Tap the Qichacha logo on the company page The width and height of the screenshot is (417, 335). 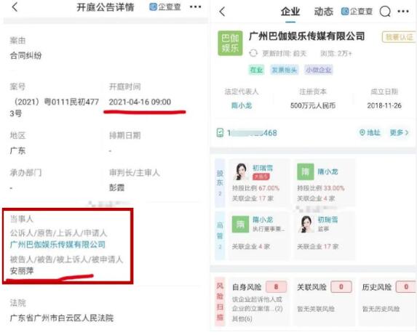click(357, 11)
